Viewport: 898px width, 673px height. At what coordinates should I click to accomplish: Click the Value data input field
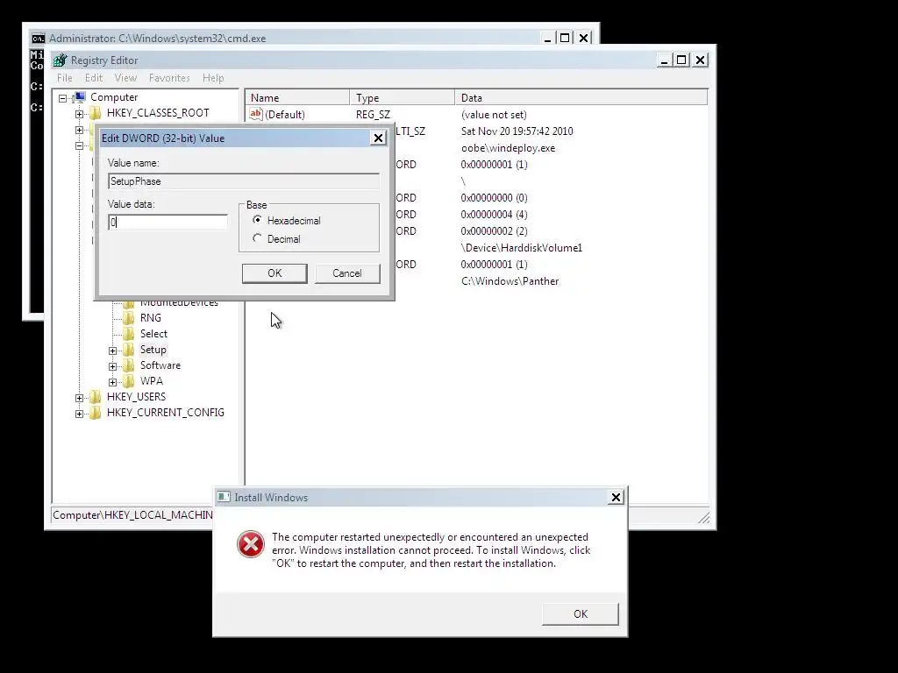click(x=167, y=222)
